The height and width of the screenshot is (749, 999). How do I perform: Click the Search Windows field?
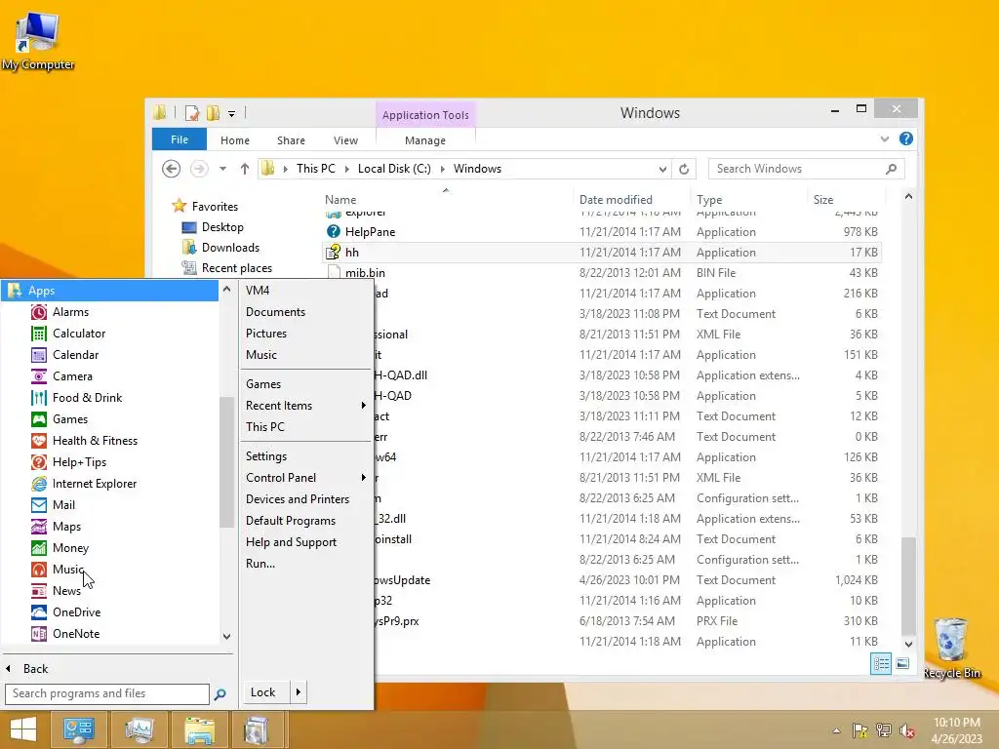pyautogui.click(x=806, y=169)
